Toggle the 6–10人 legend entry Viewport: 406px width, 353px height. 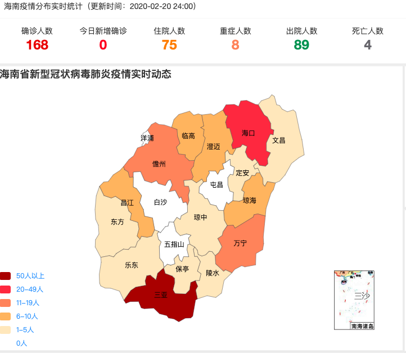point(25,316)
